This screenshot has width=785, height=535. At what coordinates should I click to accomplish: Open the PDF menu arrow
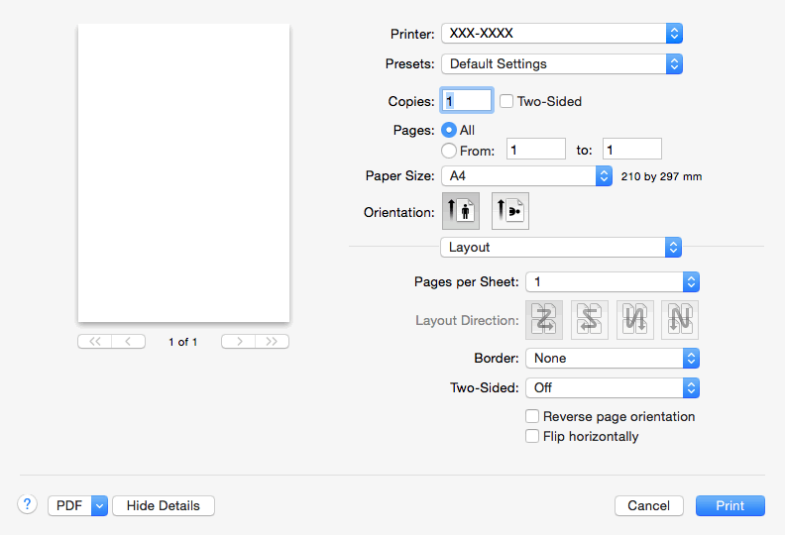[x=100, y=506]
